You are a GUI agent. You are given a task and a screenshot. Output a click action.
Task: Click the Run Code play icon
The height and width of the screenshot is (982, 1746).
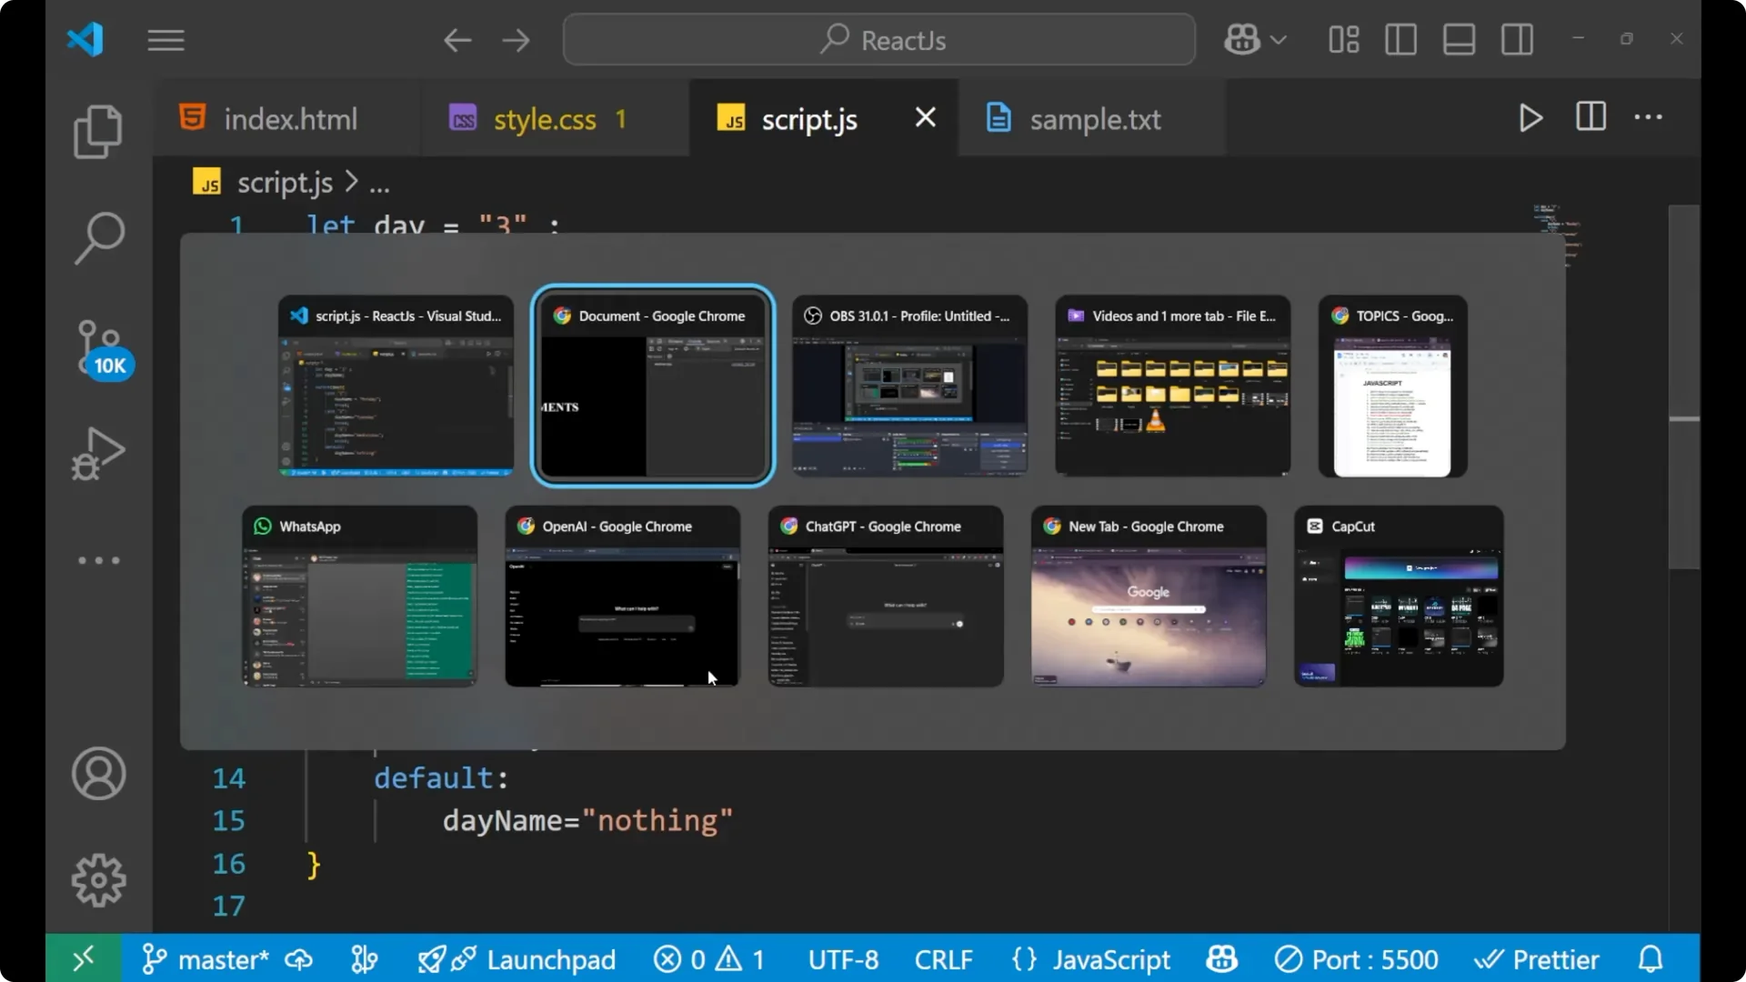click(x=1530, y=118)
